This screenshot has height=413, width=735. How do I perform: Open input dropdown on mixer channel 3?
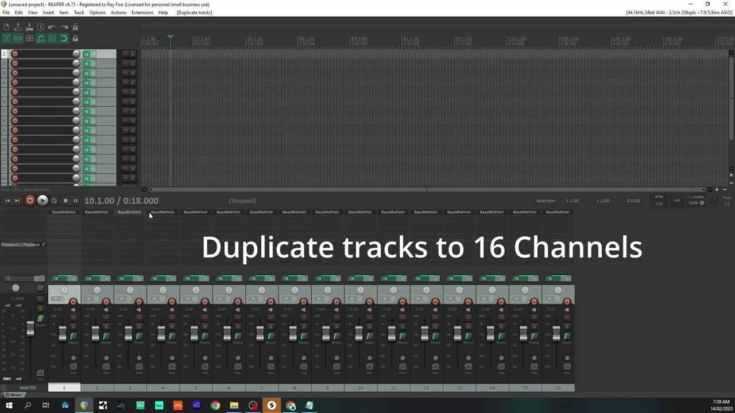pos(123,298)
